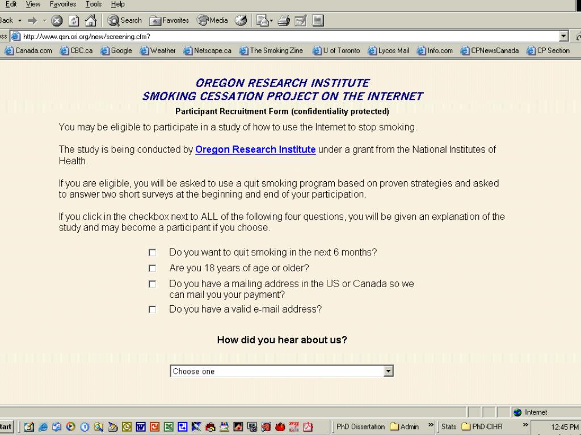The width and height of the screenshot is (581, 435).
Task: Click the Forward arrow button
Action: point(32,20)
